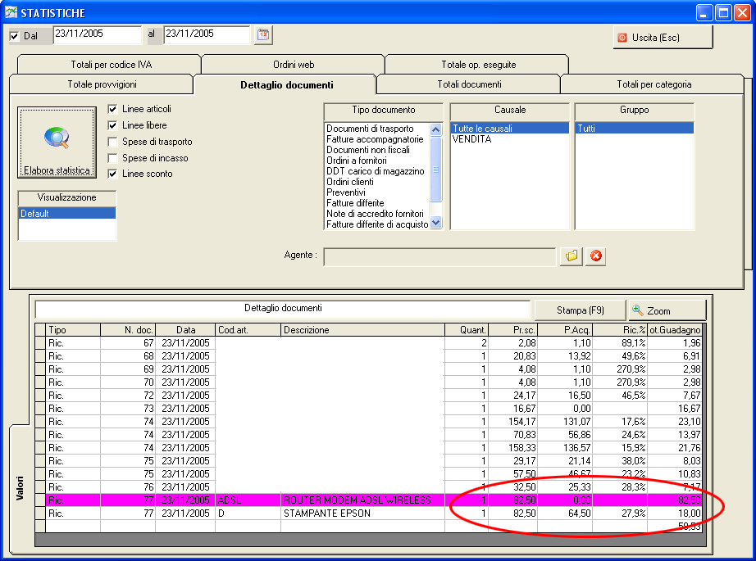Select Ordini clienti document type
This screenshot has height=561, width=756.
click(x=349, y=182)
